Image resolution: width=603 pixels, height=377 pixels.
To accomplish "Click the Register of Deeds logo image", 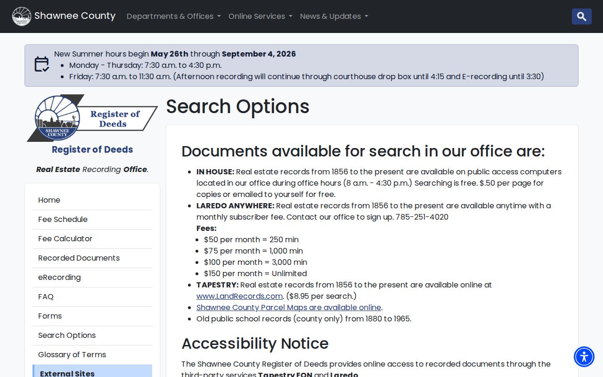I will click(x=92, y=118).
